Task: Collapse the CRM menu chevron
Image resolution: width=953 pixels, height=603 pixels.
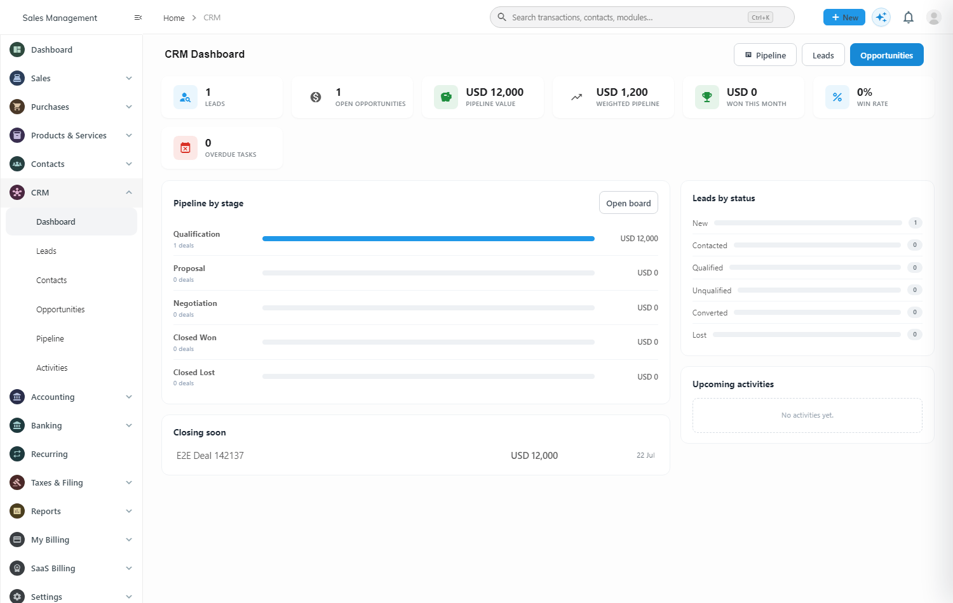Action: click(129, 192)
